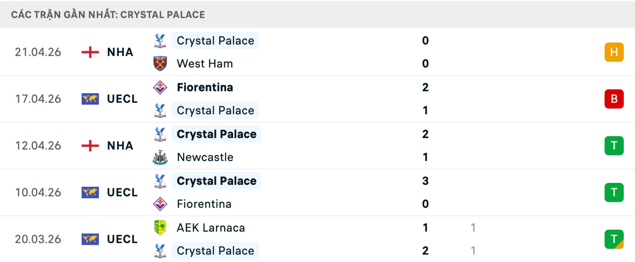Viewport: 635px width, 262px height.
Task: Click the orange H draw result badge
Action: click(x=614, y=52)
